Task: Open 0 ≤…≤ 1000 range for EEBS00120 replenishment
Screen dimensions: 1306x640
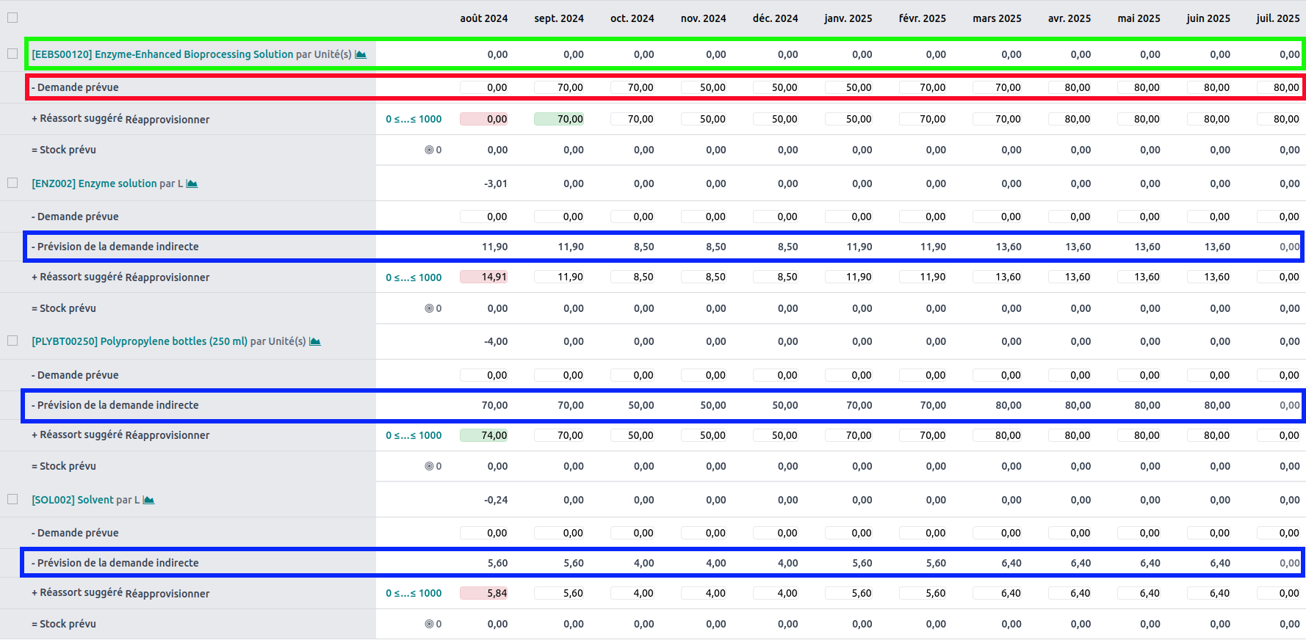Action: (414, 119)
